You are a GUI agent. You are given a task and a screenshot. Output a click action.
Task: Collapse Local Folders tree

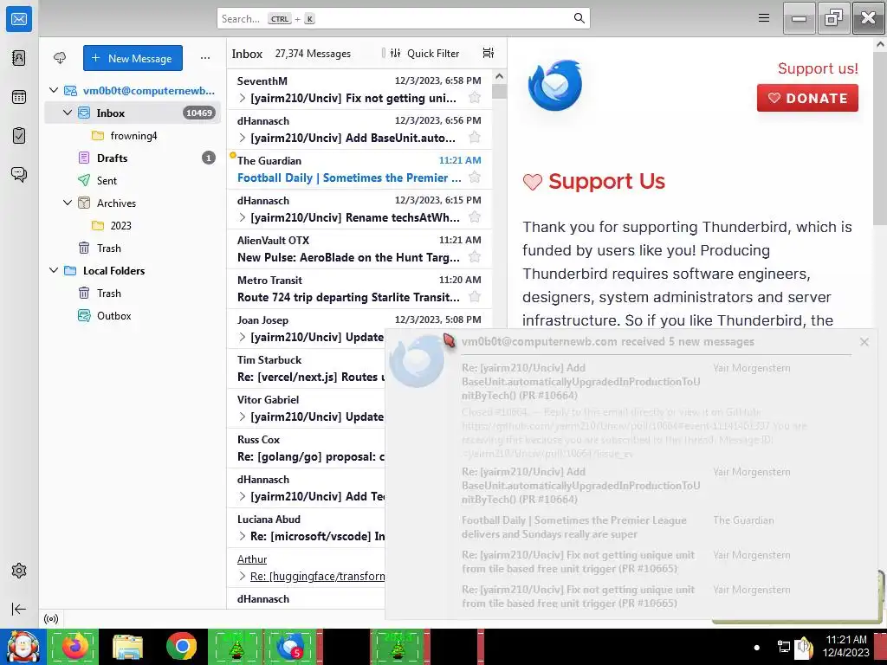pos(54,270)
